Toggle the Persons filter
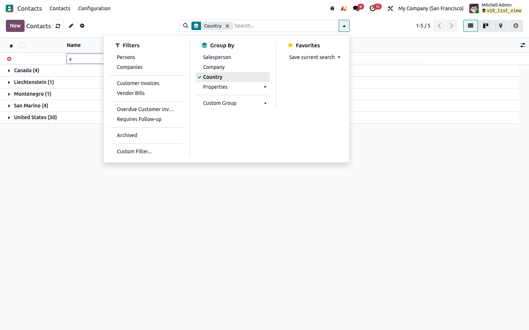 146,57
